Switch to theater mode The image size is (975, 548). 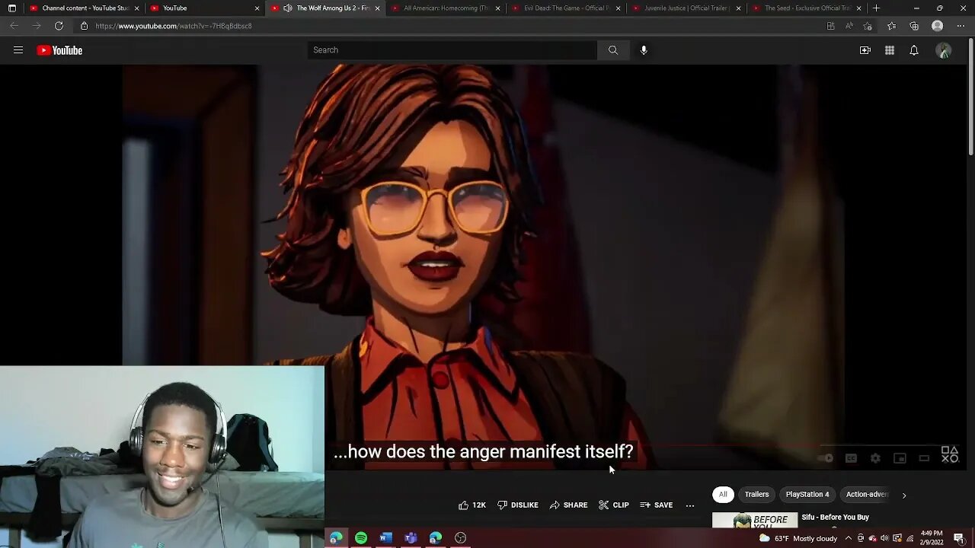[924, 458]
